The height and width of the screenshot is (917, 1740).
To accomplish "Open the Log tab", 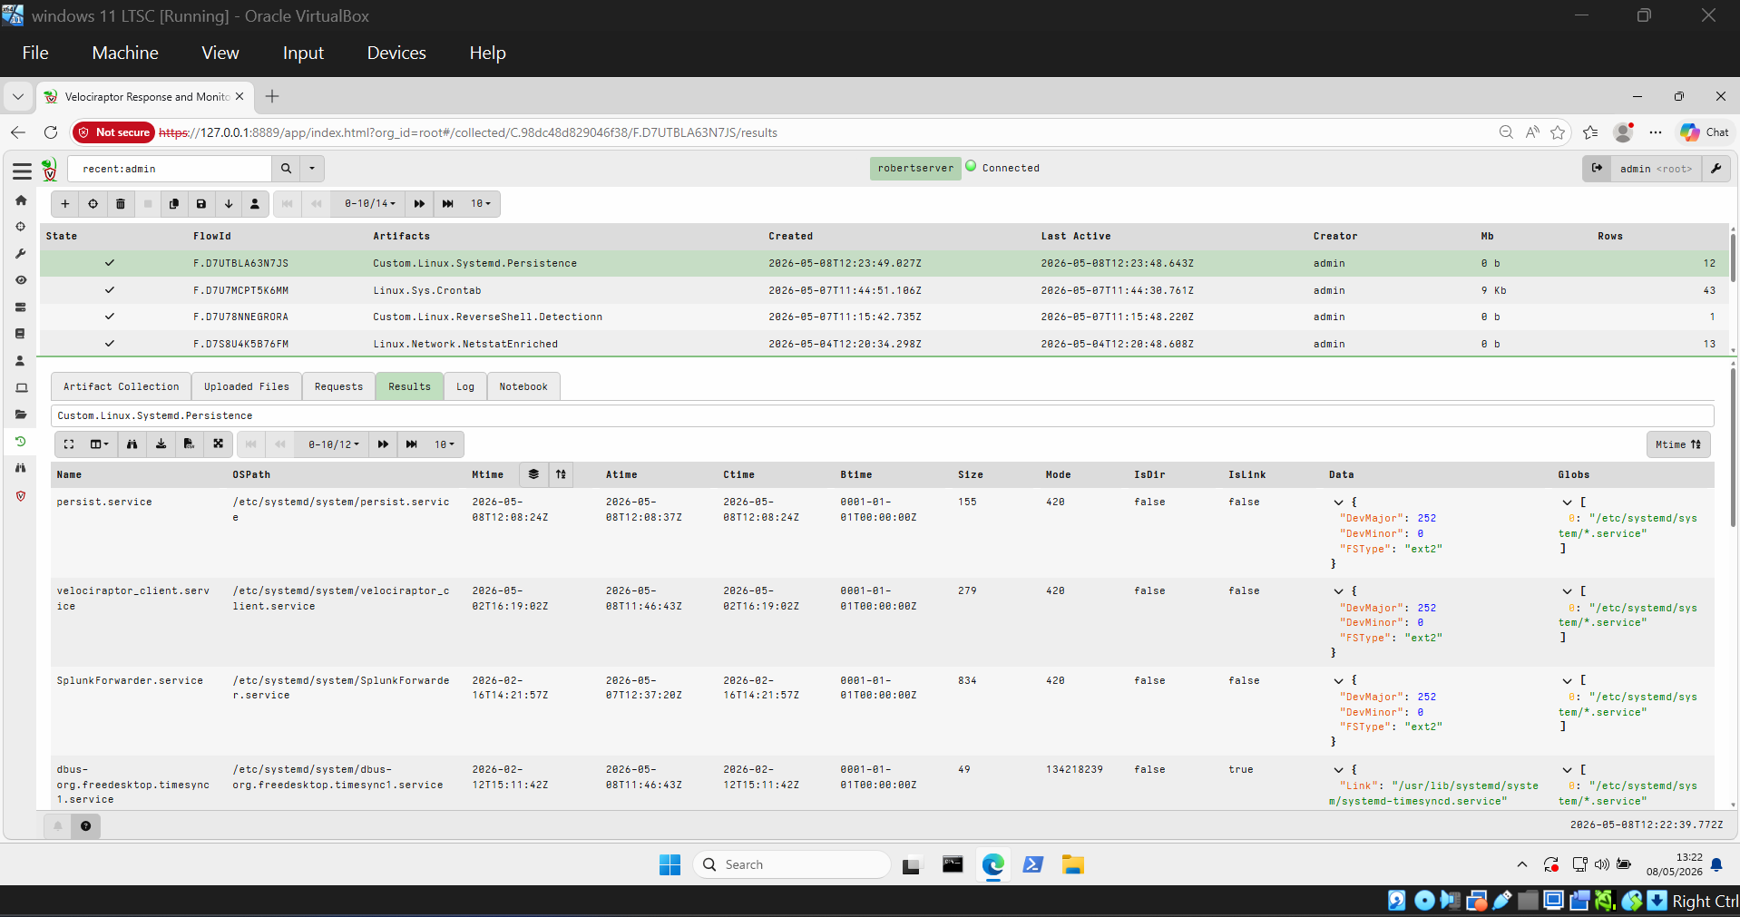I will (x=465, y=386).
